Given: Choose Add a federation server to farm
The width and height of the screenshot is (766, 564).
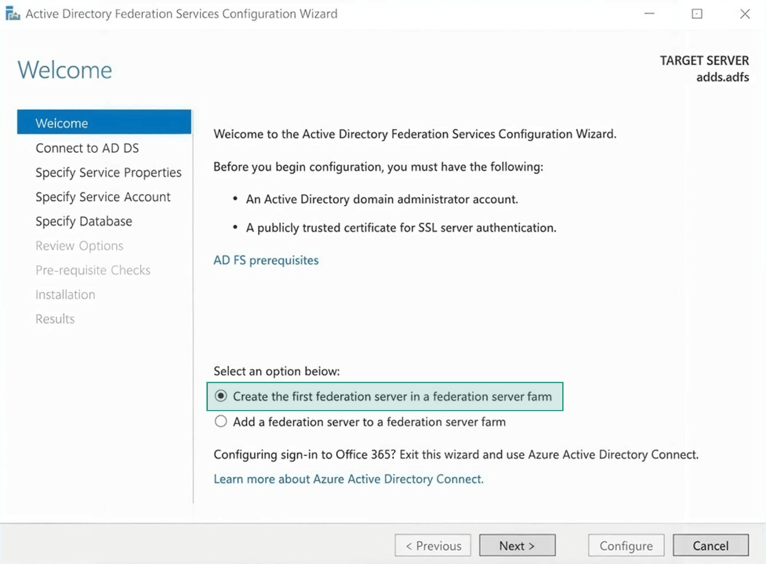Looking at the screenshot, I should click(221, 421).
